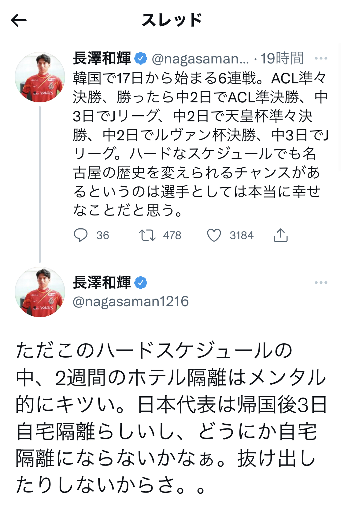The height and width of the screenshot is (510, 344).
Task: Click the verified badge next to the first 長澤和輝
Action: coord(141,58)
